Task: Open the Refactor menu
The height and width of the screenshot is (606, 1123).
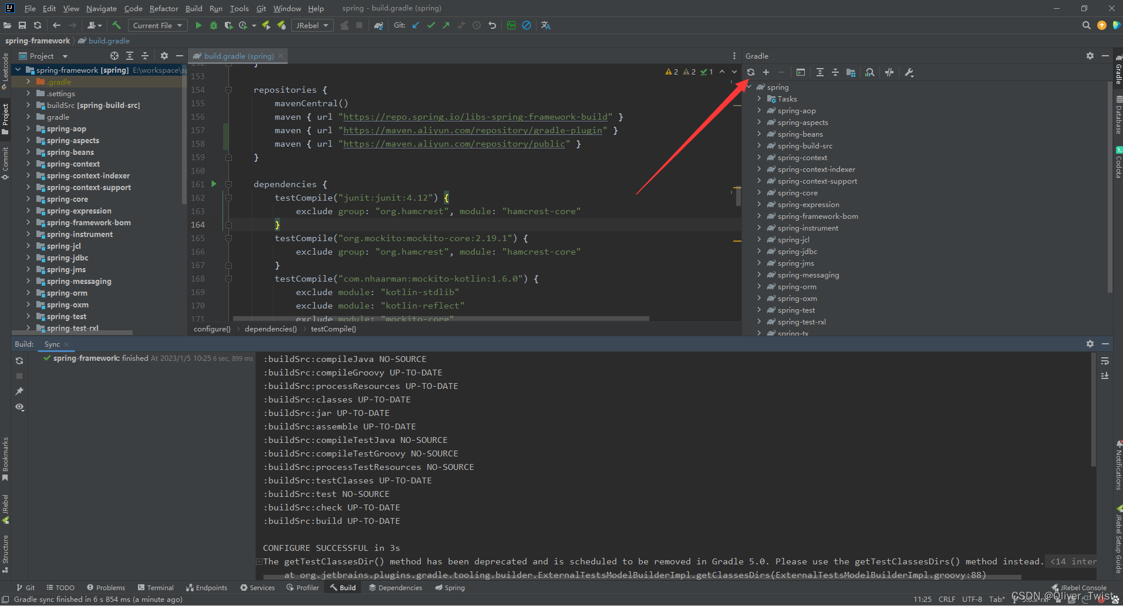Action: (164, 8)
